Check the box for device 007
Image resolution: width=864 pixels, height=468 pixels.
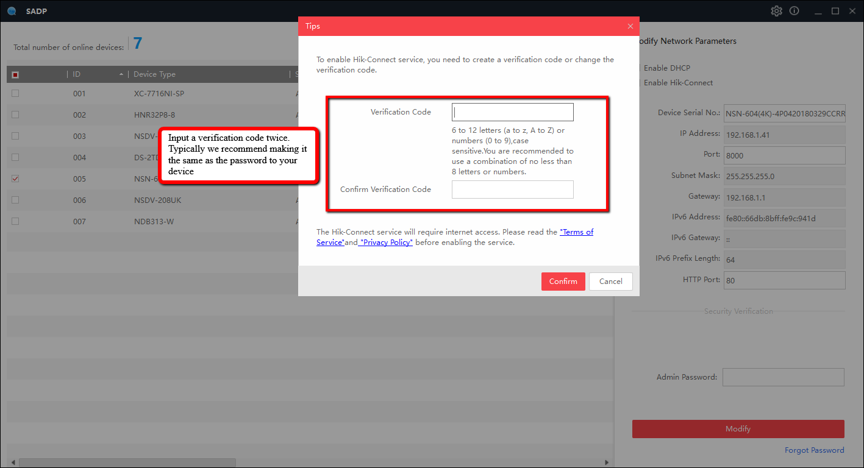pyautogui.click(x=15, y=221)
